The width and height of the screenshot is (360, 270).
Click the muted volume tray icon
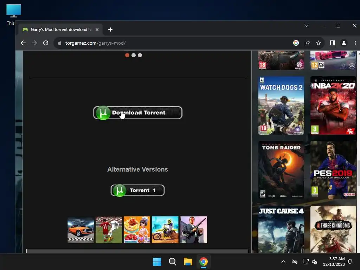tap(315, 262)
